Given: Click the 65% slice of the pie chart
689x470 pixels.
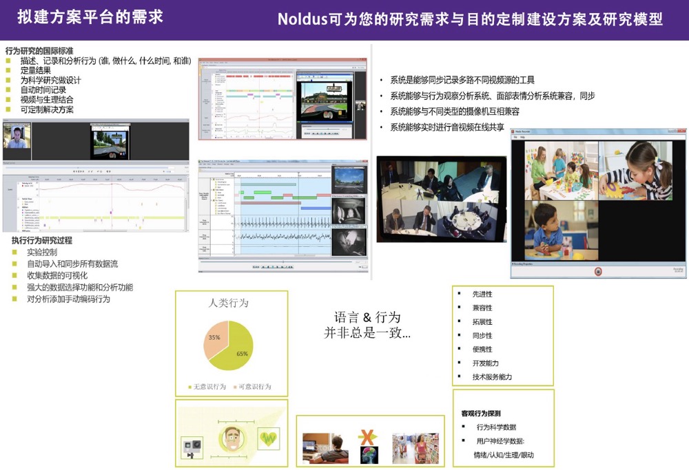Looking at the screenshot, I should pos(237,349).
